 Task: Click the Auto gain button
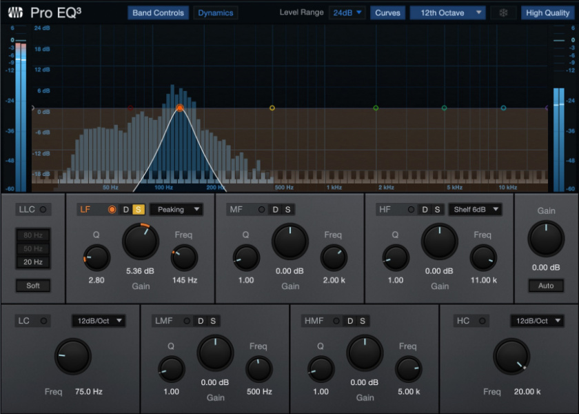pos(546,285)
